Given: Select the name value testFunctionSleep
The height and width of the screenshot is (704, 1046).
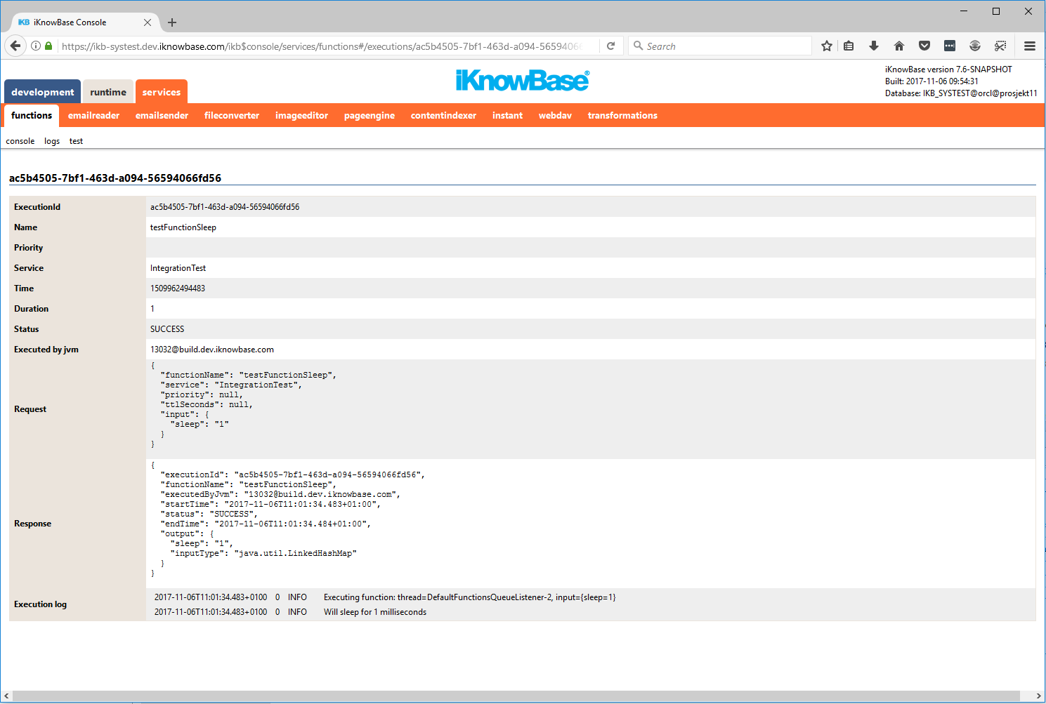Looking at the screenshot, I should (183, 227).
